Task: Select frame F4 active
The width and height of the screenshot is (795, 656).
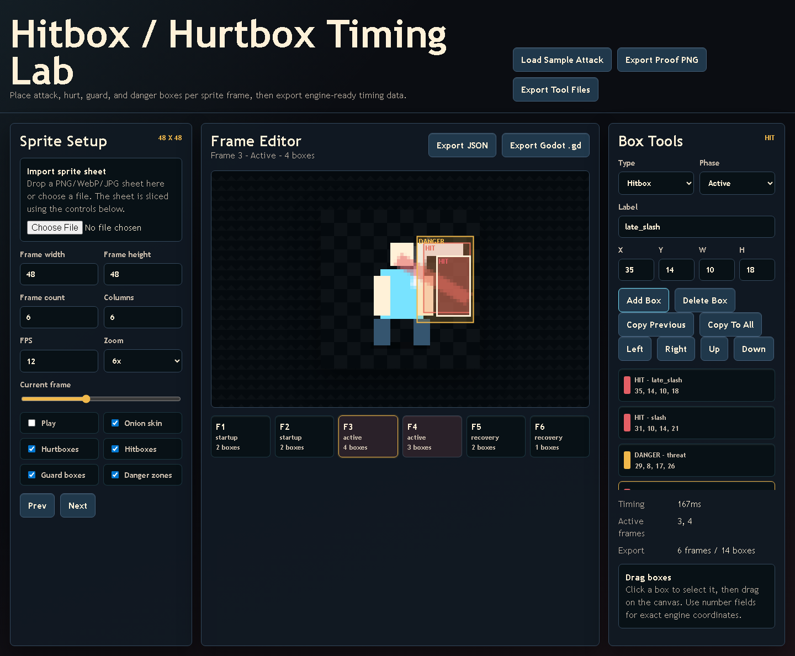Action: pos(432,436)
